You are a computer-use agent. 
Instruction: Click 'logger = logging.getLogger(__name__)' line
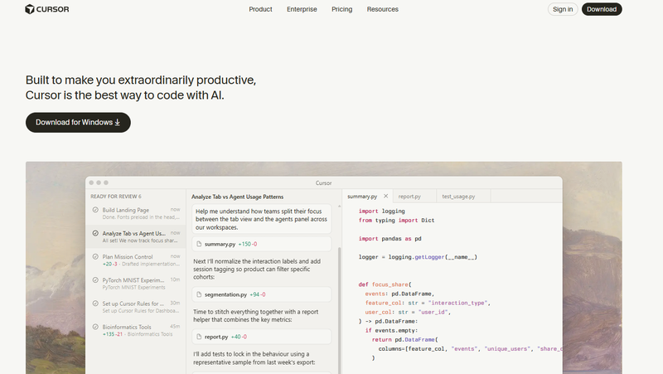pos(418,257)
